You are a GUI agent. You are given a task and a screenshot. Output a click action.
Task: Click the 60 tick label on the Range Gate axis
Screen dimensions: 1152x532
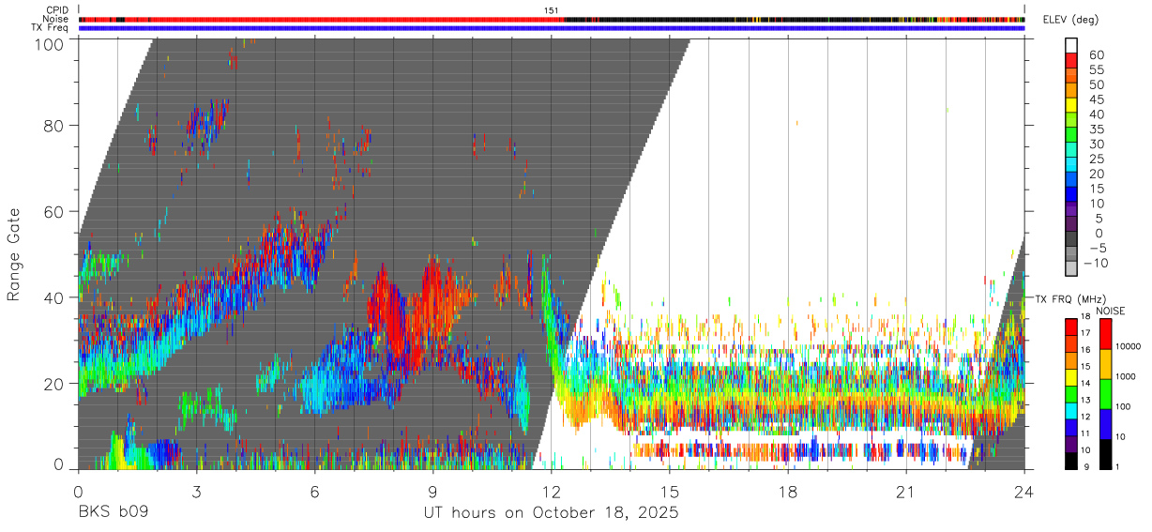[53, 211]
